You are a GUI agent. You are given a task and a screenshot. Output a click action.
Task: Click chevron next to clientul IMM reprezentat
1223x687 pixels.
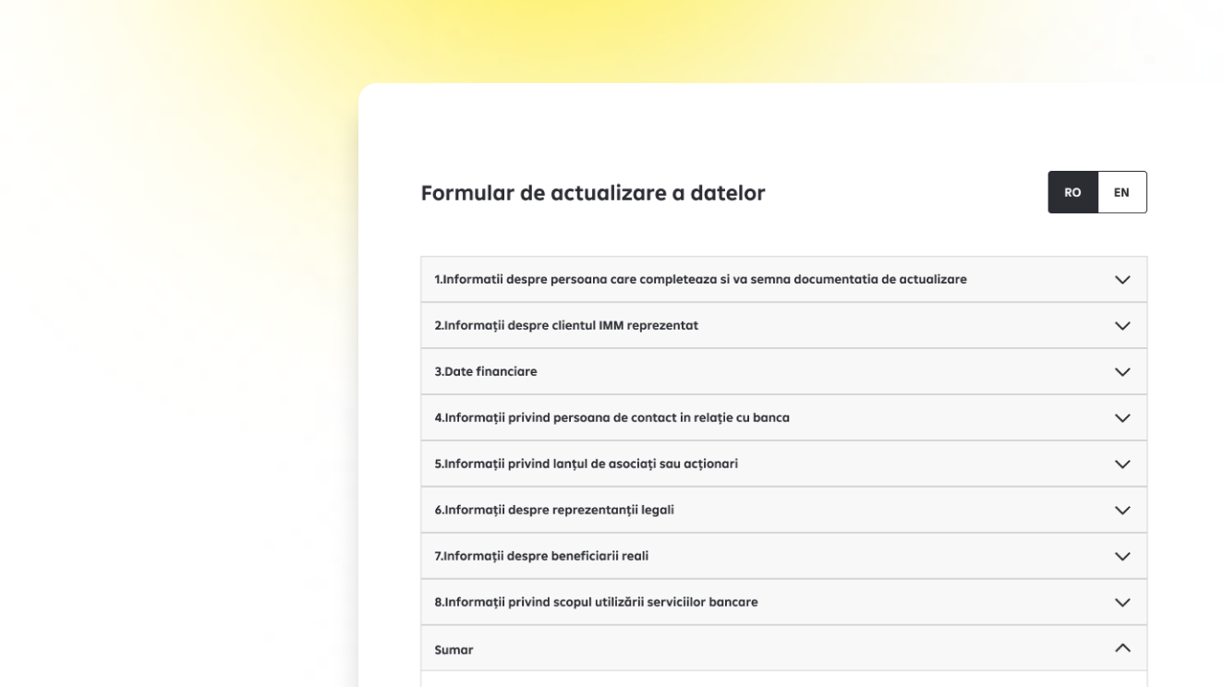tap(1122, 326)
